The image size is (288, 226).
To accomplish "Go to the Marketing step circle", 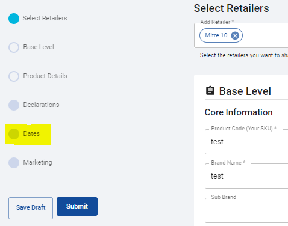I will coord(14,163).
